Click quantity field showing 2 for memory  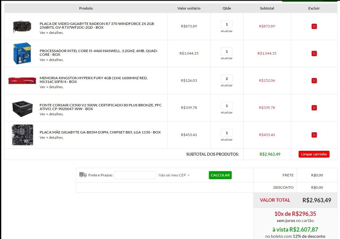tap(226, 79)
